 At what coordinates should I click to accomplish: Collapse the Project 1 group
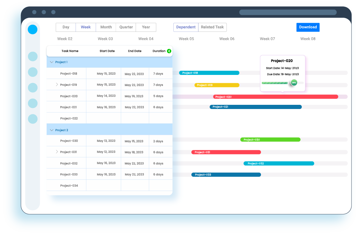pos(52,62)
